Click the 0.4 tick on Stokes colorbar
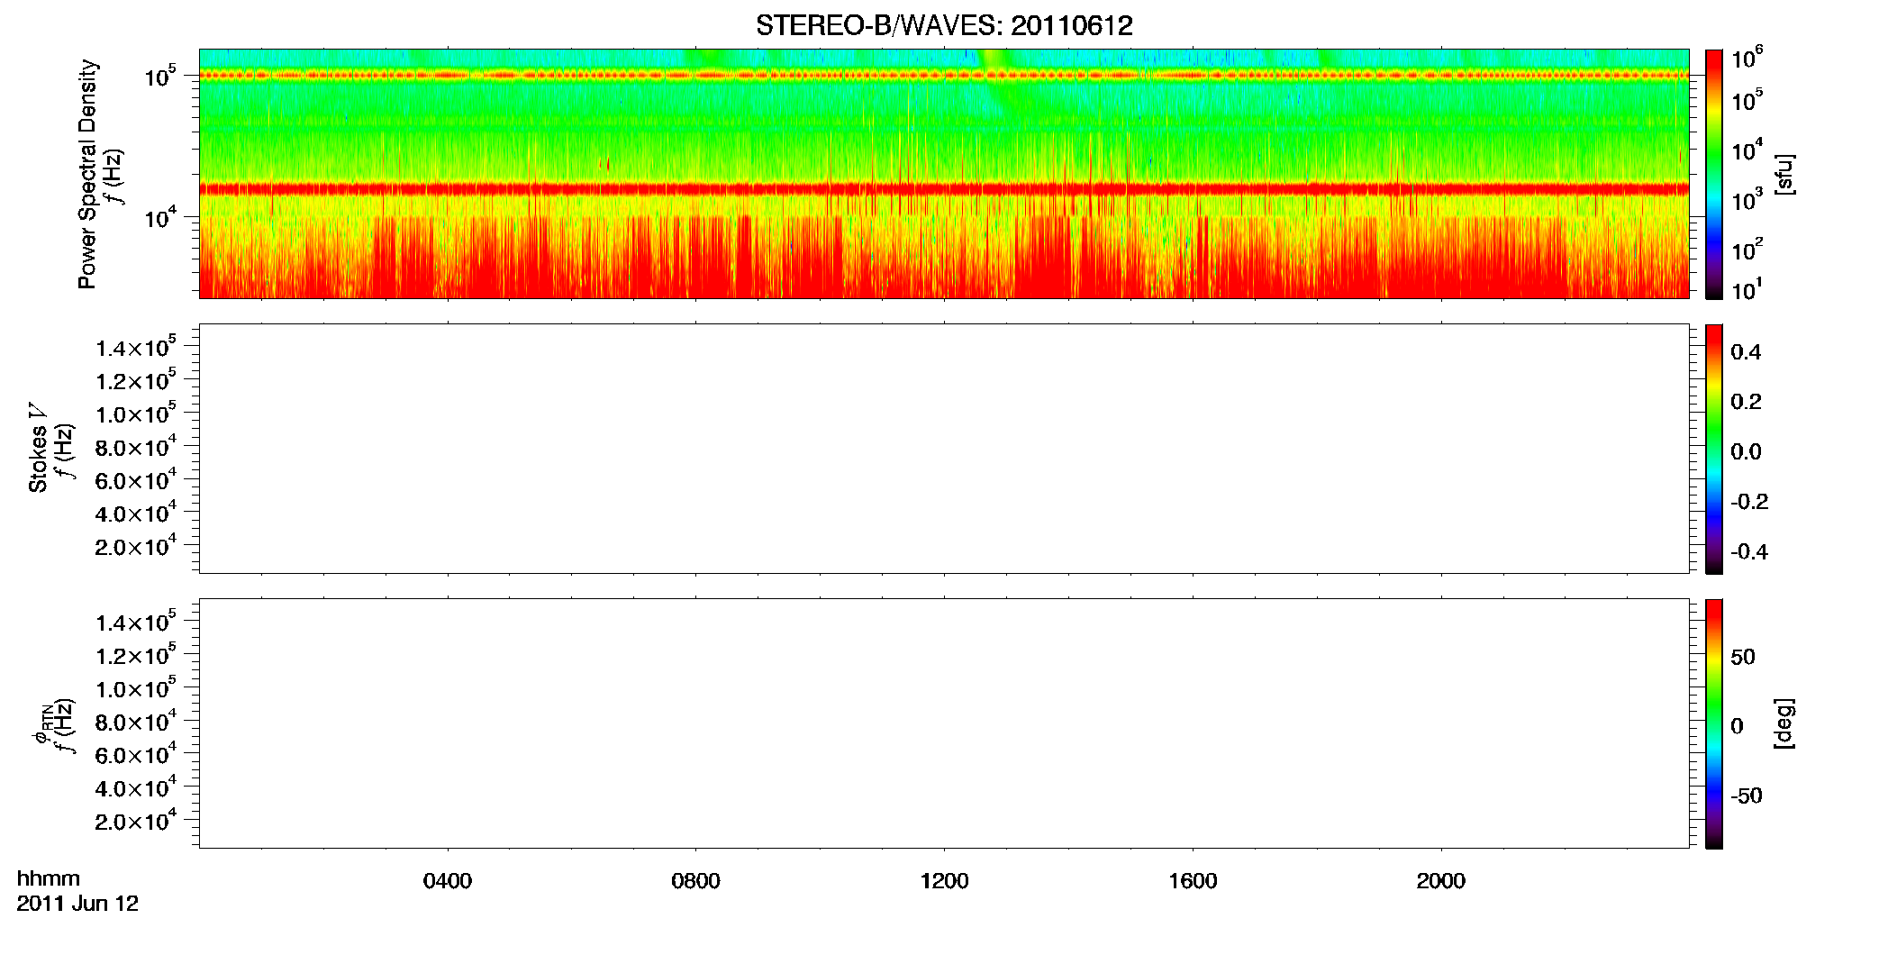The image size is (1888, 973). click(1746, 352)
